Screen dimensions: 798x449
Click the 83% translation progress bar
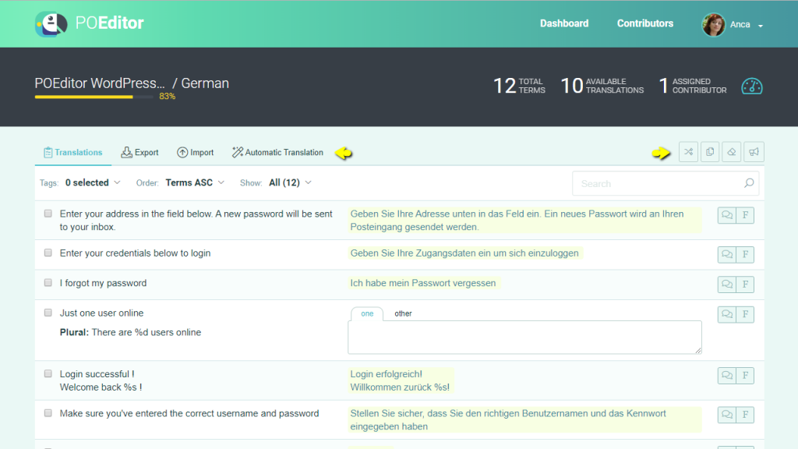(x=94, y=97)
